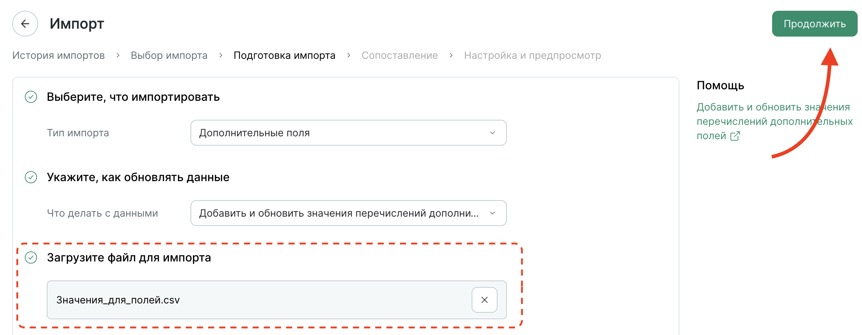This screenshot has height=335, width=862.
Task: Go to Выбор импорта breadcrumb
Action: tap(169, 55)
